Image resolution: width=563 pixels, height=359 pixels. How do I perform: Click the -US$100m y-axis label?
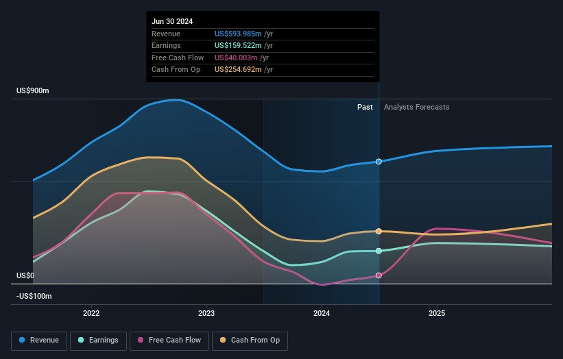tap(34, 296)
